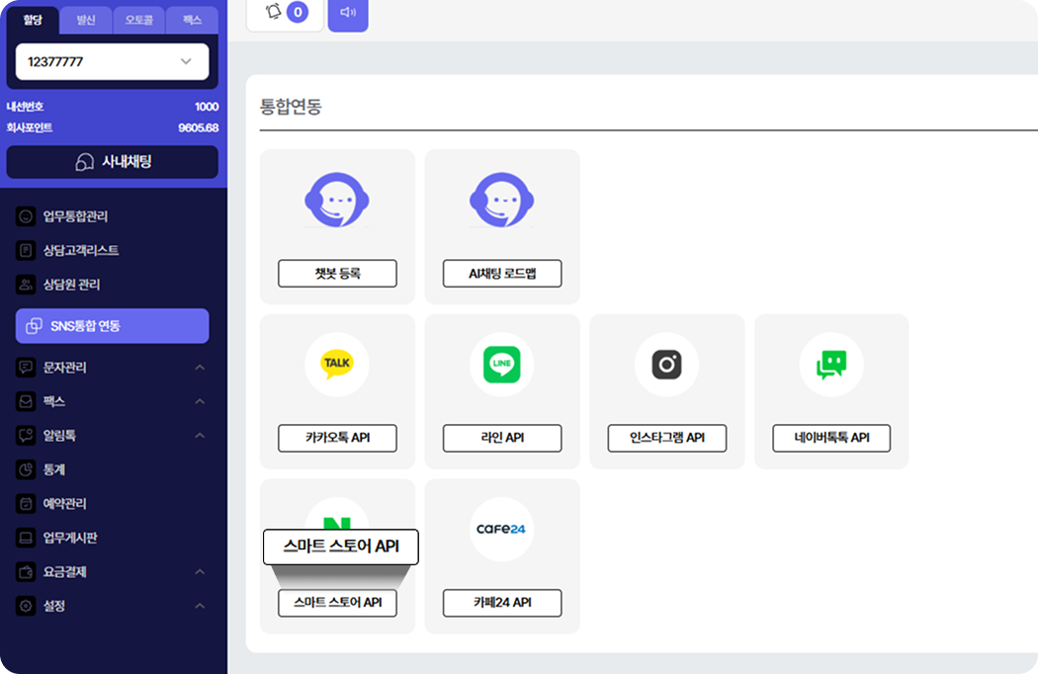Viewport: 1038px width, 674px height.
Task: Click the KakaoTalk logo icon
Action: pyautogui.click(x=337, y=364)
